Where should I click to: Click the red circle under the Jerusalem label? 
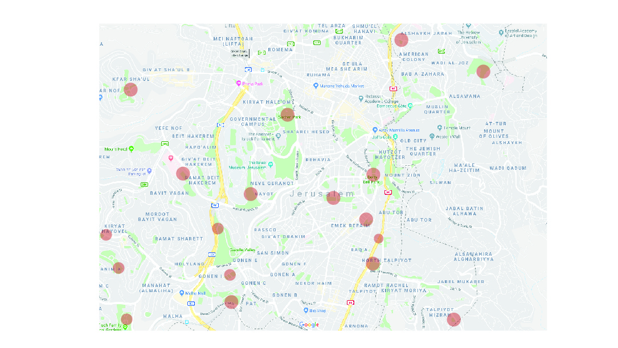click(x=333, y=198)
